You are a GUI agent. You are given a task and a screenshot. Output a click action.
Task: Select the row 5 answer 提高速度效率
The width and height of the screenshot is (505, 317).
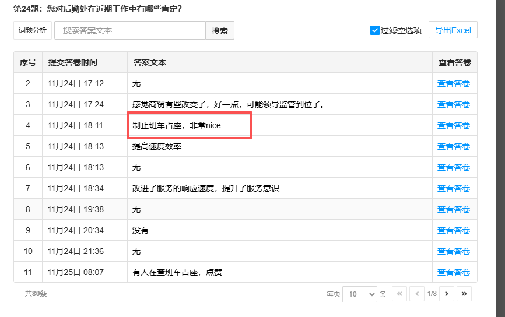(157, 146)
